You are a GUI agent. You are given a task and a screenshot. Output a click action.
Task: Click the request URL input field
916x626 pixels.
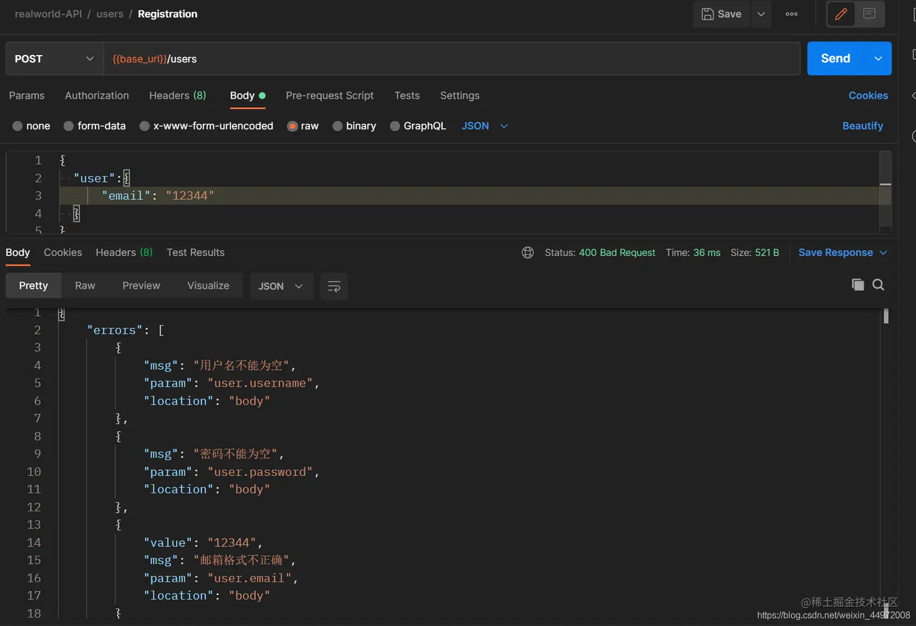pyautogui.click(x=451, y=59)
